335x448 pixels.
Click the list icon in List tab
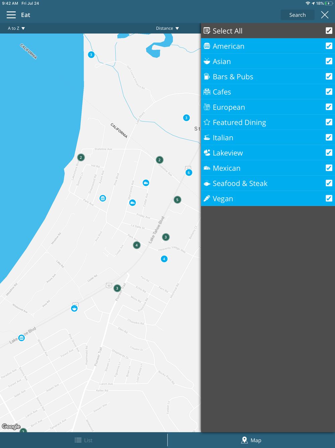point(78,440)
